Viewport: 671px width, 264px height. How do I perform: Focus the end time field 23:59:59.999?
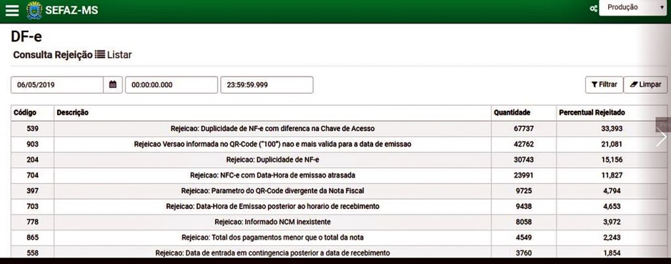tap(267, 85)
